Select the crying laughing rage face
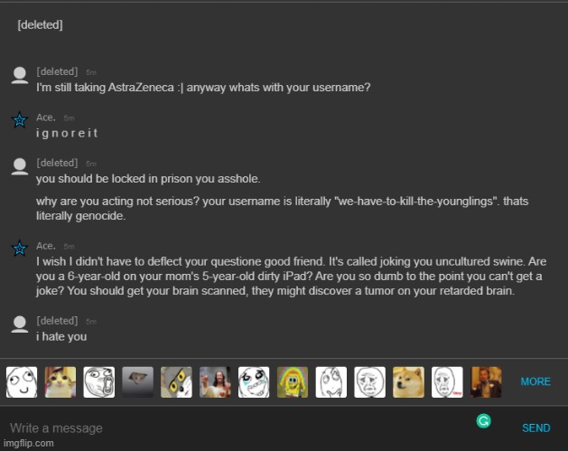Image resolution: width=568 pixels, height=451 pixels. pos(254,382)
